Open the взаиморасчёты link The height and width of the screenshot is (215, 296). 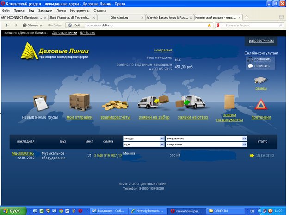click(116, 117)
